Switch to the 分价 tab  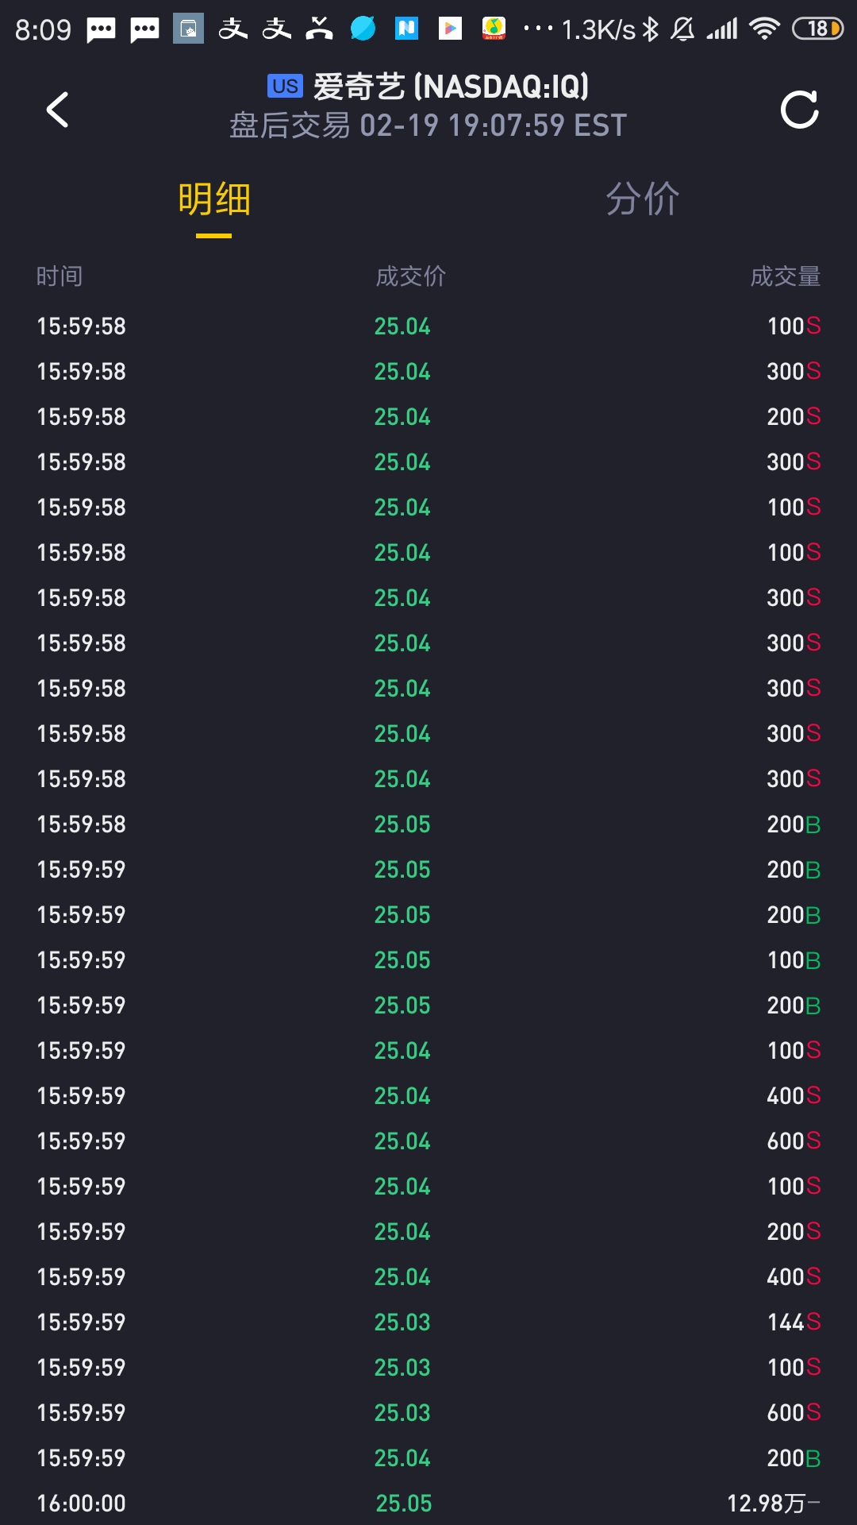coord(642,199)
